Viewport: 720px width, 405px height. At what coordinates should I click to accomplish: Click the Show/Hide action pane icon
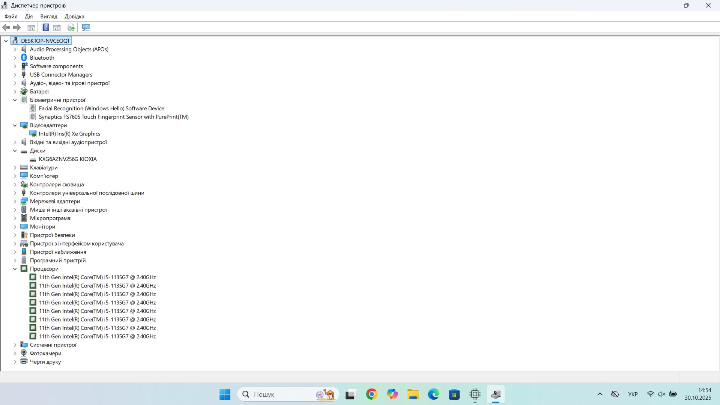[57, 27]
